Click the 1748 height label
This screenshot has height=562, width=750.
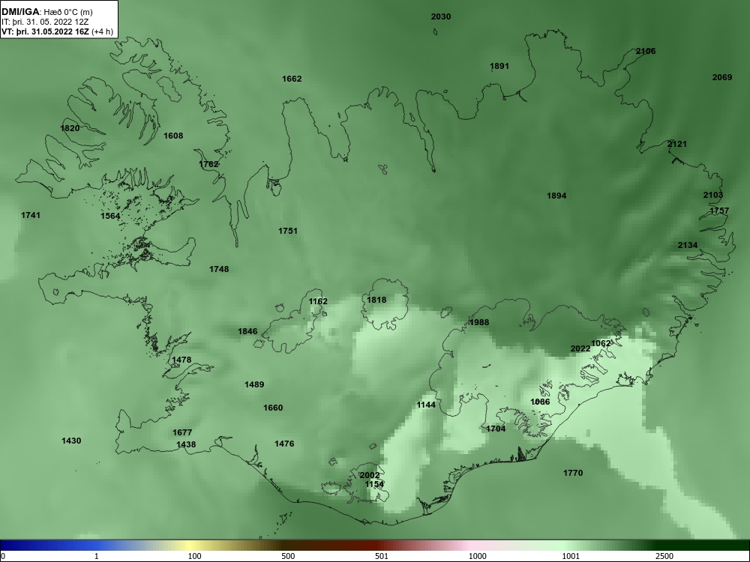click(x=219, y=269)
